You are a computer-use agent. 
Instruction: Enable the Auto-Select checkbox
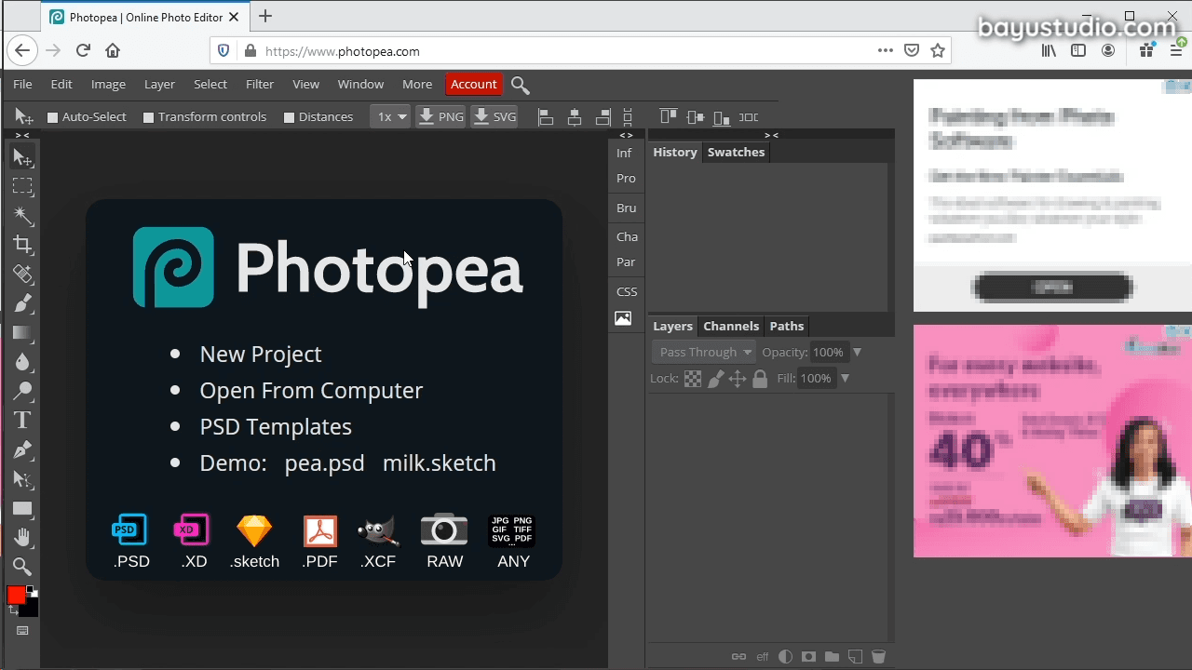tap(53, 117)
